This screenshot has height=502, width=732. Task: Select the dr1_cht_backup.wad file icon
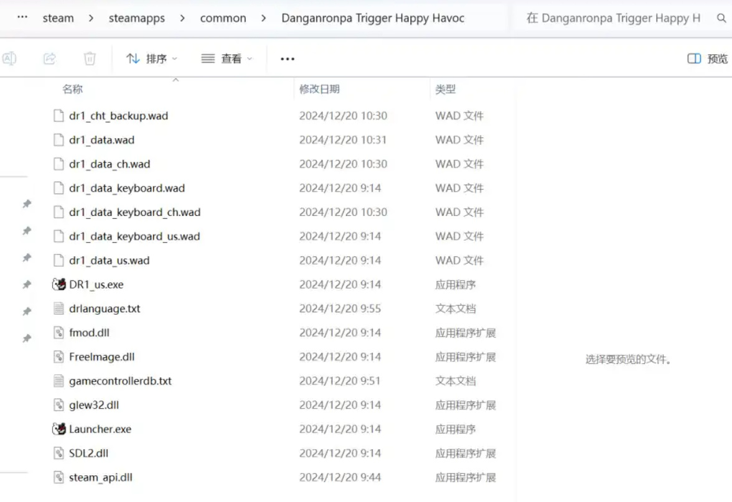point(59,116)
